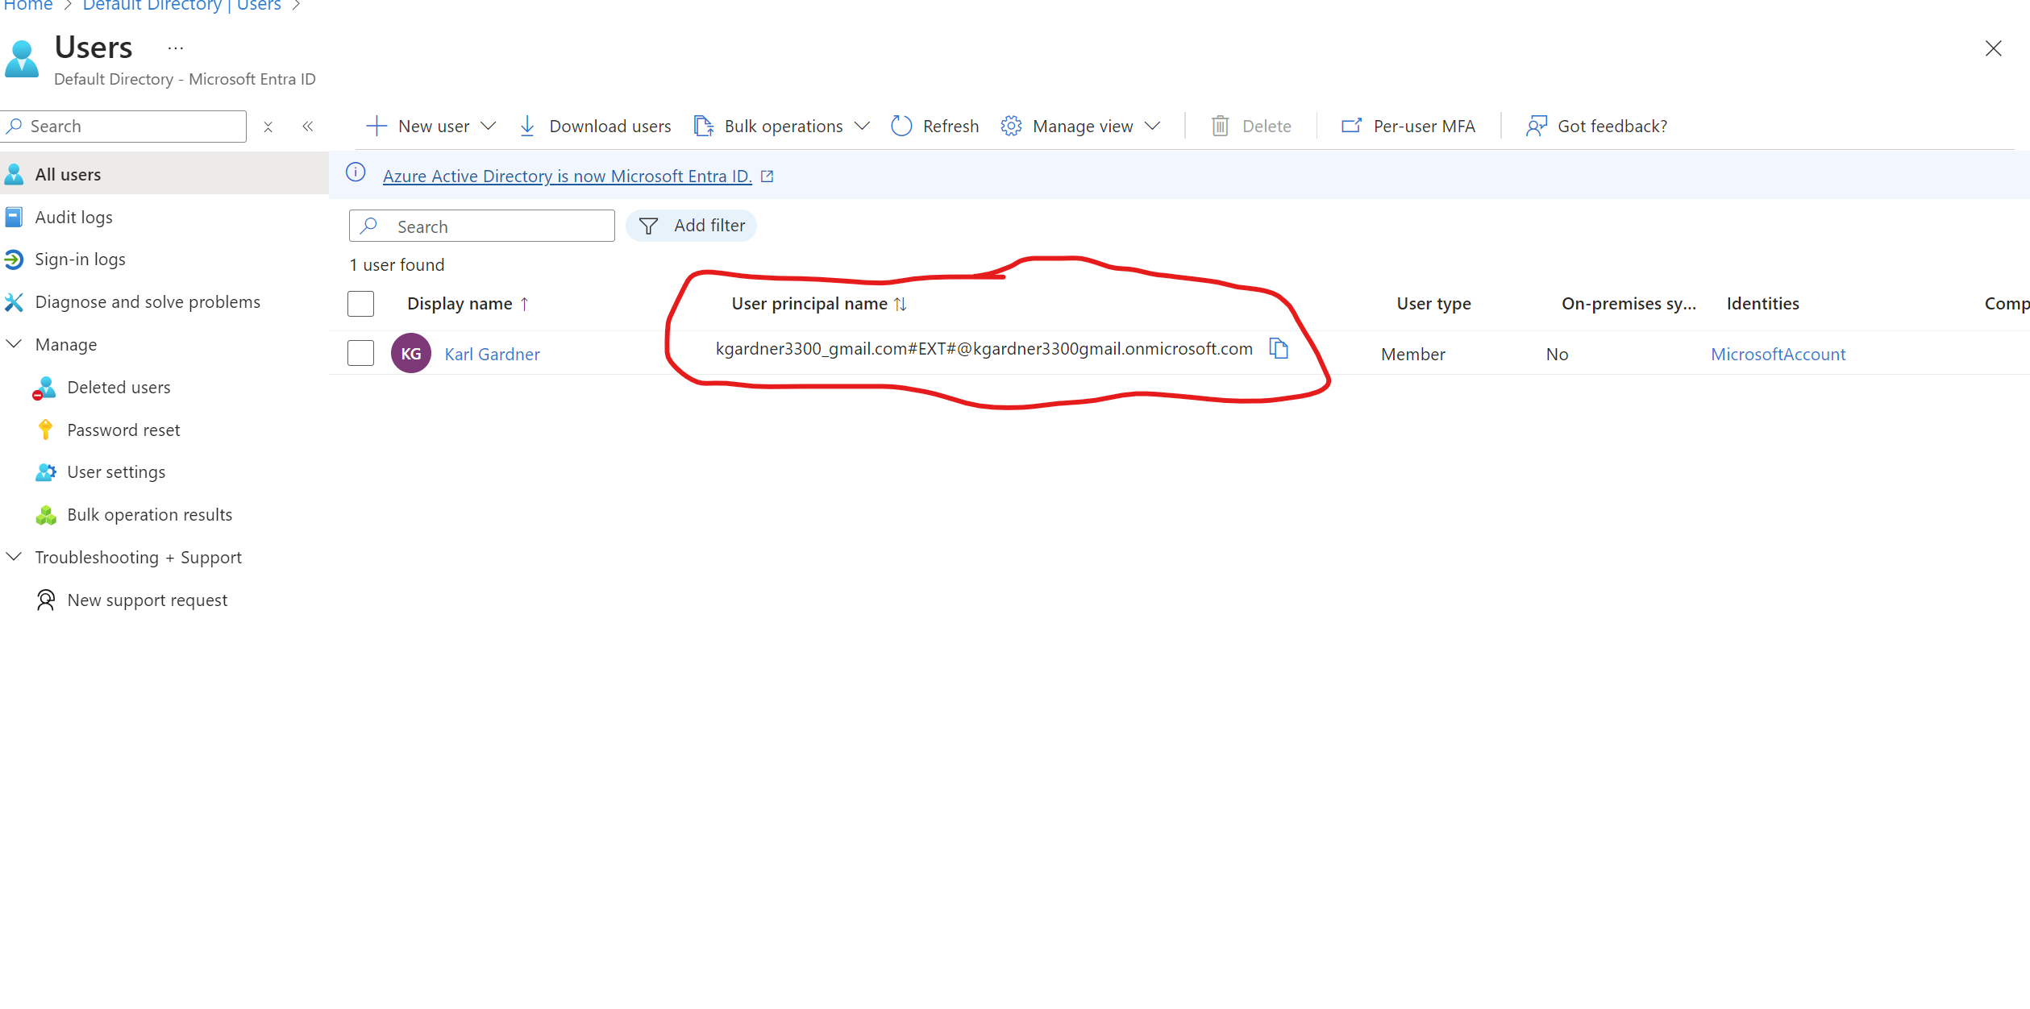Expand the Bulk operations dropdown chevron
This screenshot has height=1009, width=2030.
(862, 126)
